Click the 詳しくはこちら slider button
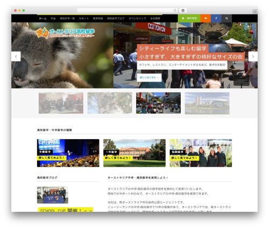The height and width of the screenshot is (228, 269). (149, 78)
